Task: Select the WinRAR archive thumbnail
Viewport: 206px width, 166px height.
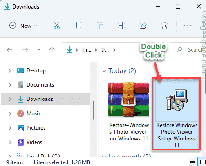Action: click(129, 99)
